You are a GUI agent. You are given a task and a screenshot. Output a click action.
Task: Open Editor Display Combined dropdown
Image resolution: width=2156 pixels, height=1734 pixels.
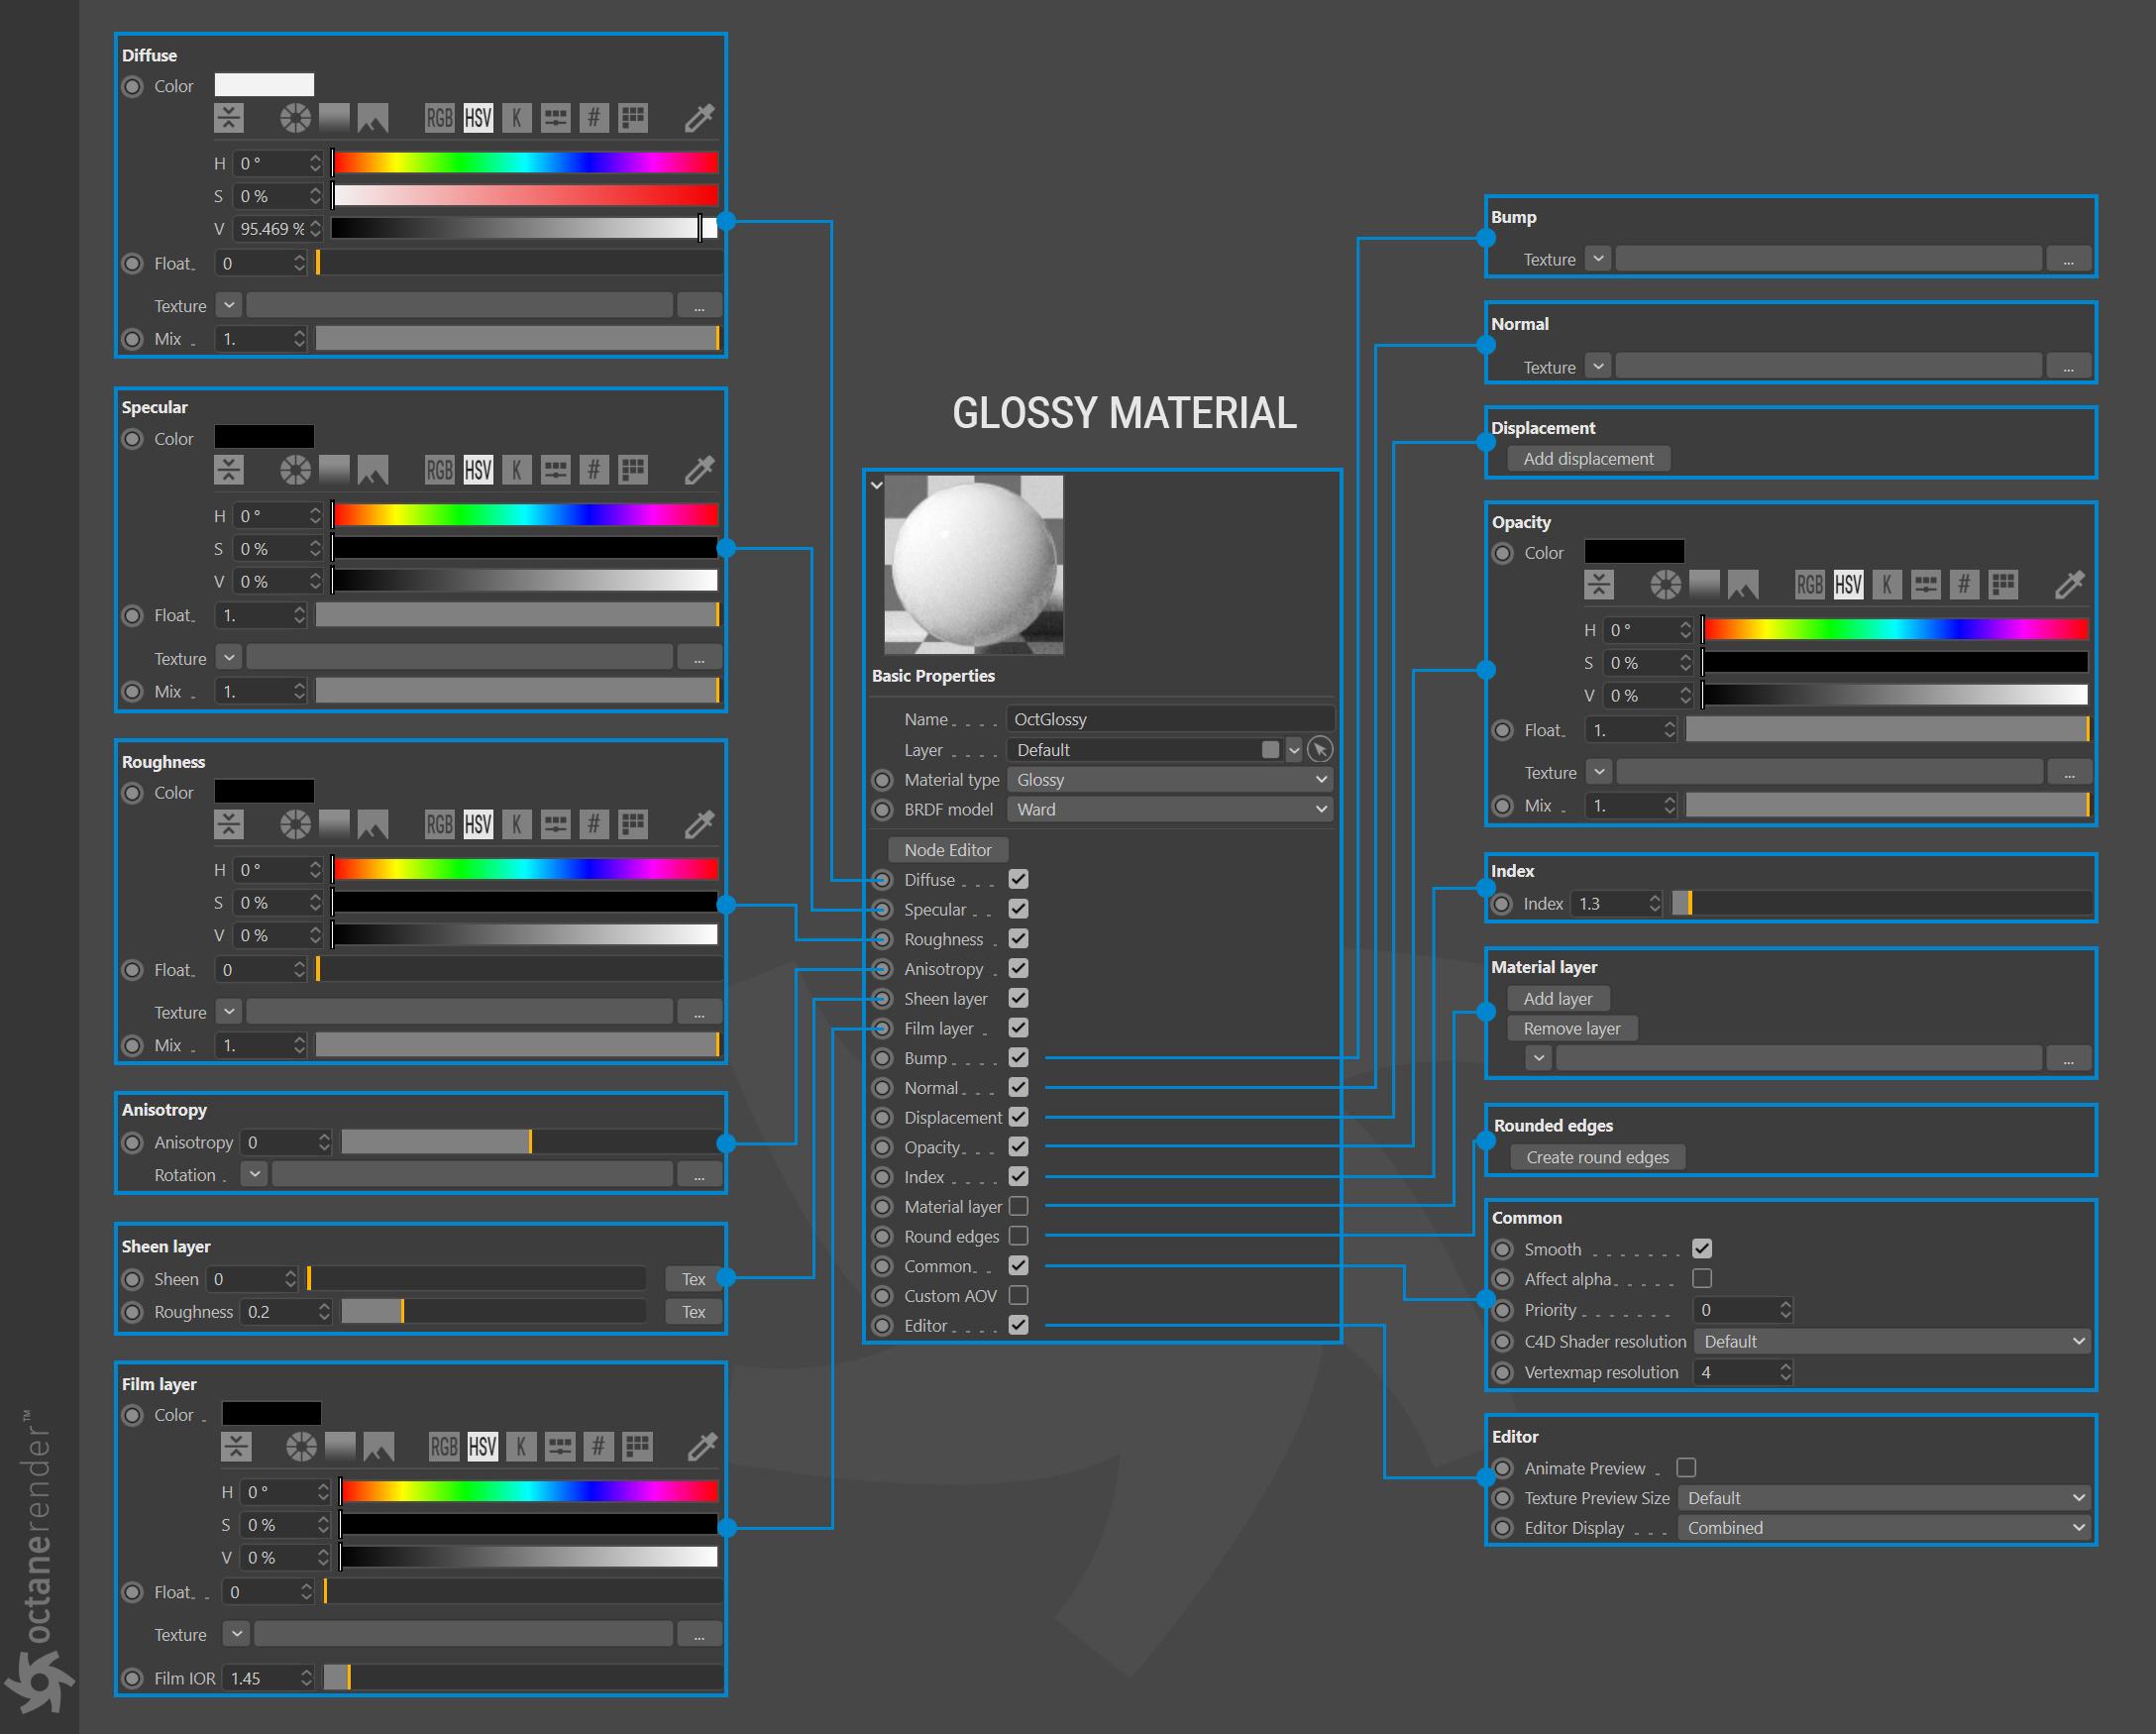click(x=1884, y=1528)
